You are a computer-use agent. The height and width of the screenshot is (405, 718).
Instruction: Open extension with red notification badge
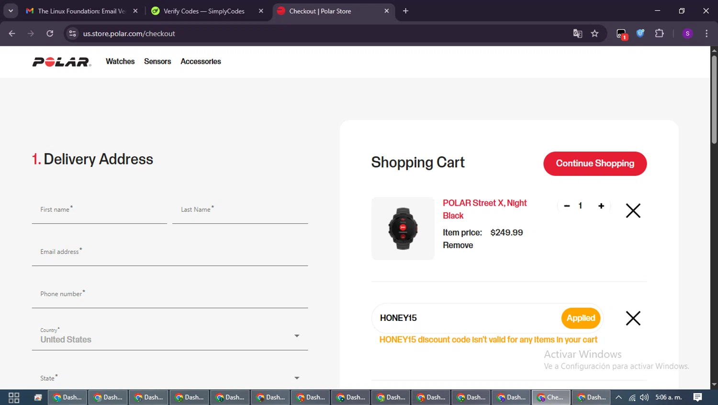pyautogui.click(x=622, y=34)
